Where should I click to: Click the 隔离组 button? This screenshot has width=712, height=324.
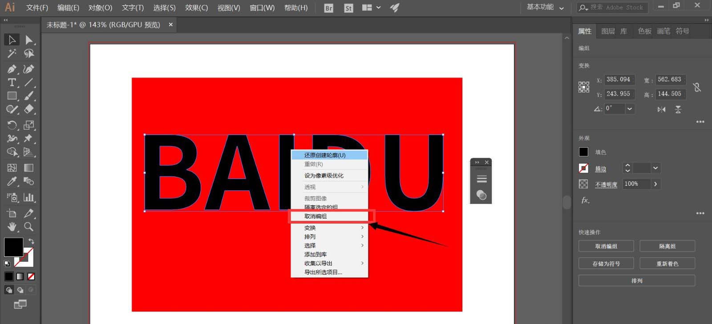(x=667, y=246)
